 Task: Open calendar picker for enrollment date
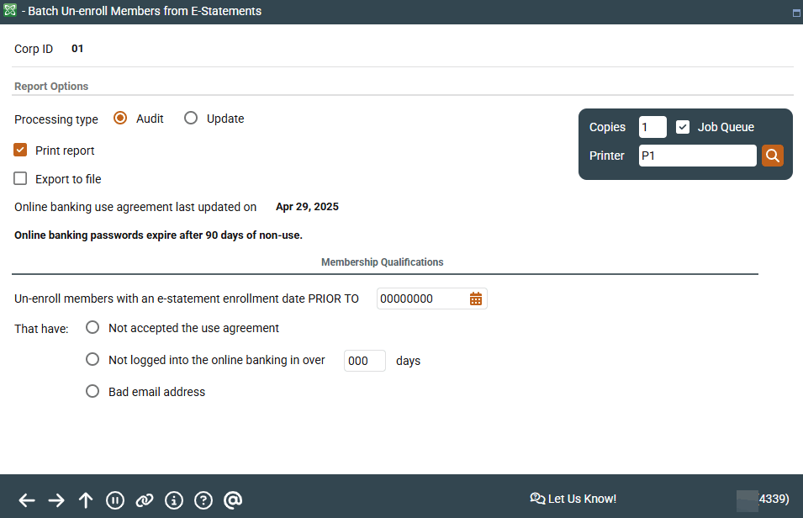coord(476,299)
